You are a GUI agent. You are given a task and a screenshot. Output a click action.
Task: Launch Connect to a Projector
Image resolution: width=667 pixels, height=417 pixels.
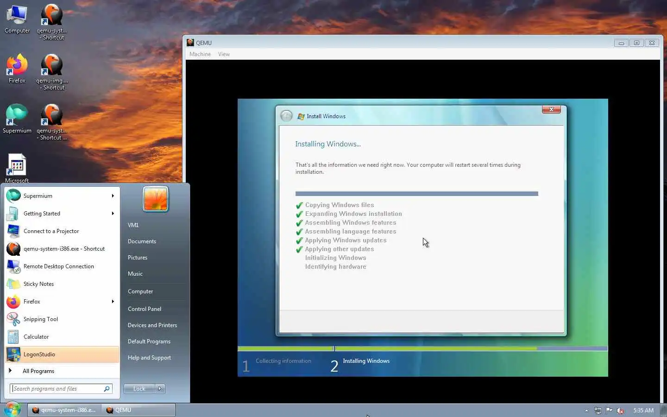(62, 231)
